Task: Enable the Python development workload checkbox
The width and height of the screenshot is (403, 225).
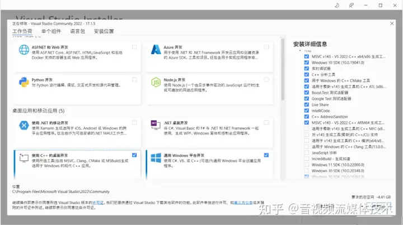Action: point(134,80)
